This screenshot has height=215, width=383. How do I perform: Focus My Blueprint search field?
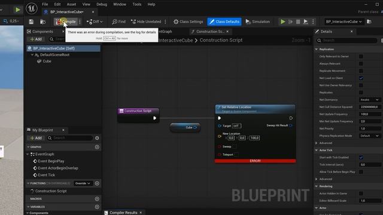click(70, 138)
